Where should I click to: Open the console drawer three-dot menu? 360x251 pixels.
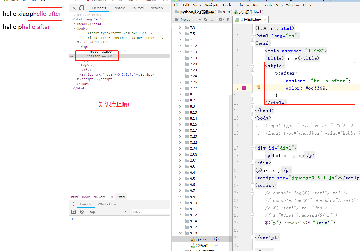click(74, 204)
